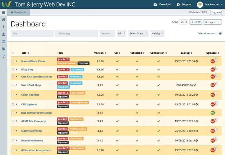Open the document report sidebar icon
The height and width of the screenshot is (155, 225).
4,56
